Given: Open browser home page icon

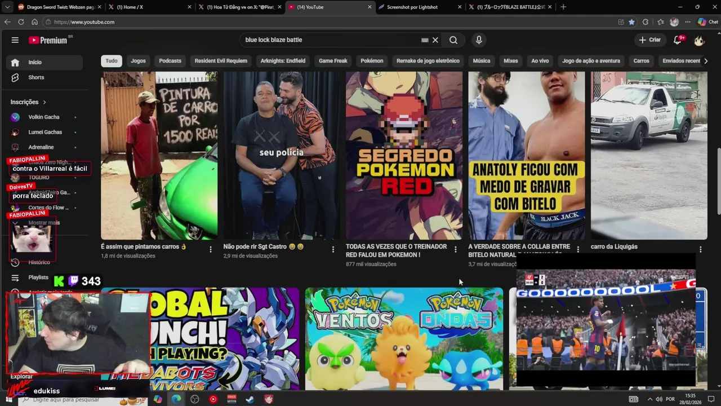Looking at the screenshot, I should (x=34, y=22).
